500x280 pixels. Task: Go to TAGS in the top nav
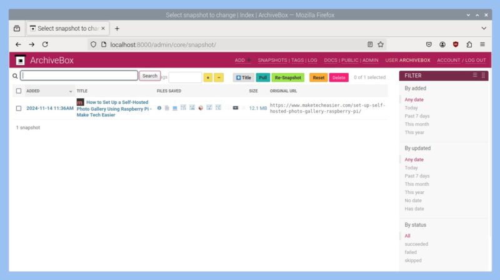pos(297,60)
